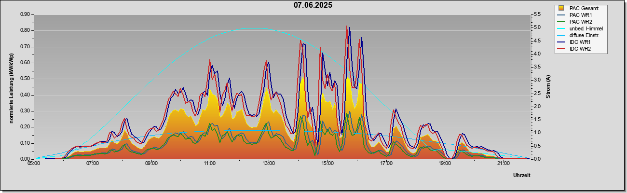627x193 pixels.
Task: Click the PAC Gesamt legend color swatch
Action: point(561,8)
